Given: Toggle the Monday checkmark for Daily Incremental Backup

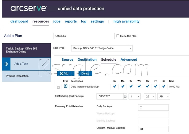Looking at the screenshot, I should tap(123, 86).
